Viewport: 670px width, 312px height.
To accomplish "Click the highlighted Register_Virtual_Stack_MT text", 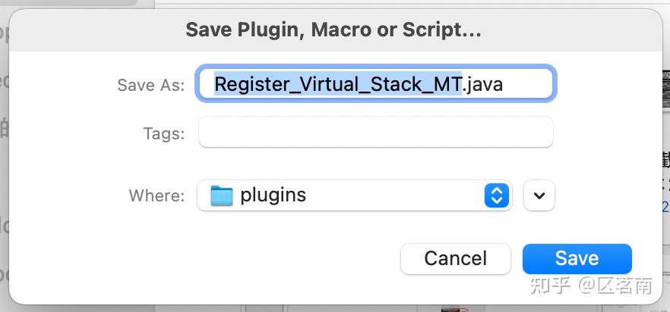I will coord(338,84).
